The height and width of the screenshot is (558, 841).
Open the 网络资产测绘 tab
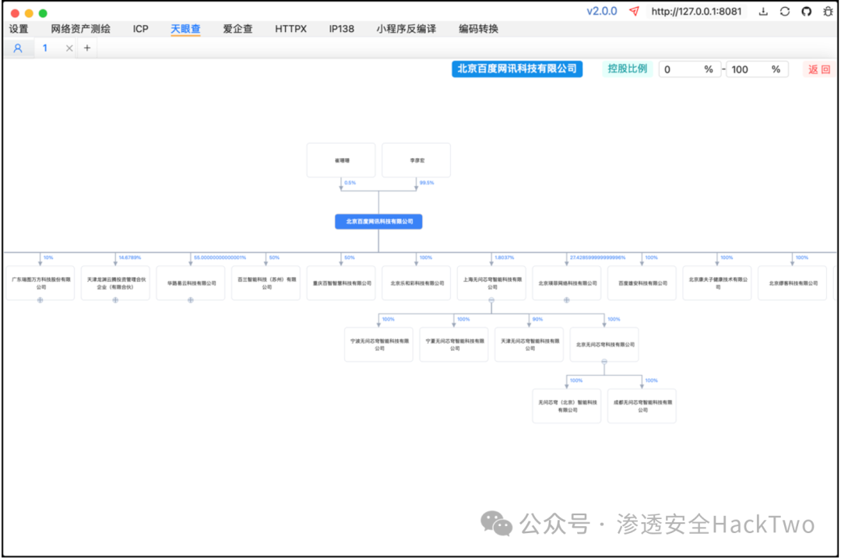80,29
